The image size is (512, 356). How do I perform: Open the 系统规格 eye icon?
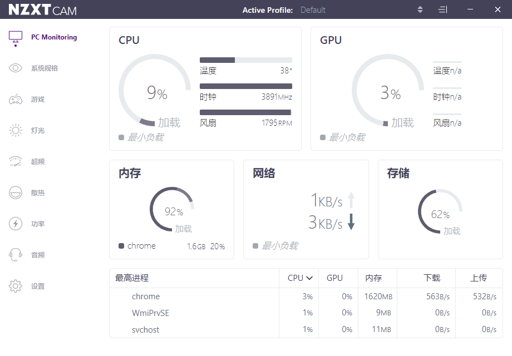click(16, 68)
